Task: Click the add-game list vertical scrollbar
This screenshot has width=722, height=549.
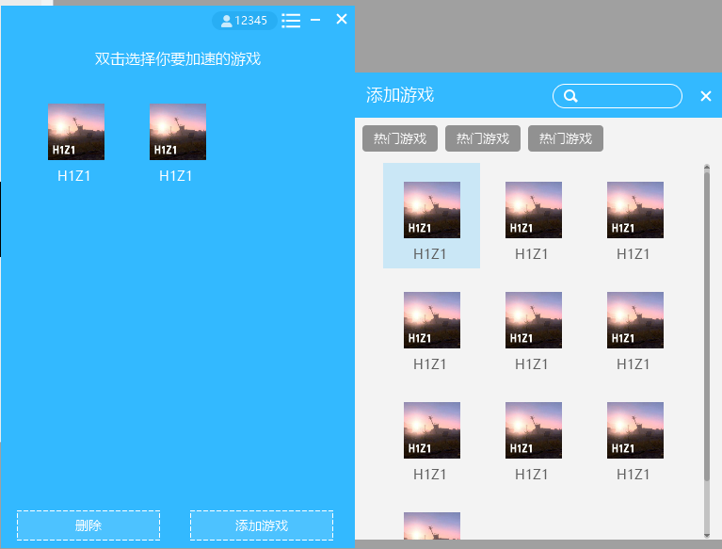Action: 707,325
